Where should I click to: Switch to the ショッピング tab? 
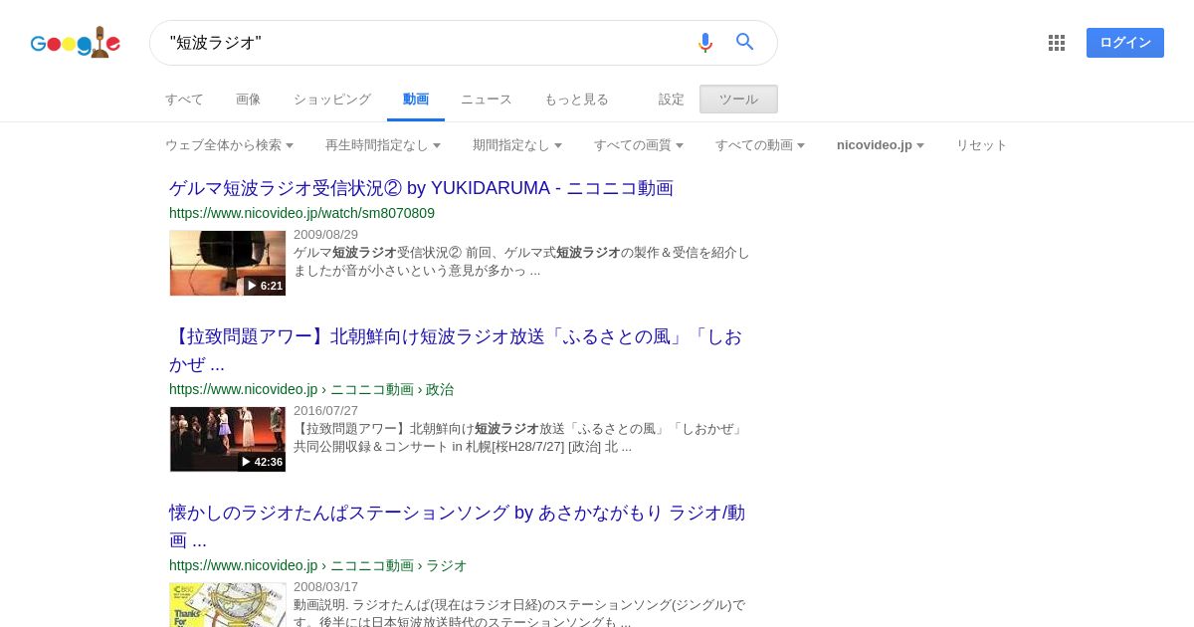tap(332, 100)
